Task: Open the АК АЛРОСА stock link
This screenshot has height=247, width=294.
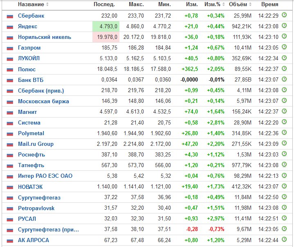Action: [x=34, y=240]
